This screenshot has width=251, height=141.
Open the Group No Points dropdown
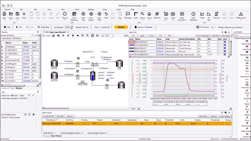tap(20, 35)
